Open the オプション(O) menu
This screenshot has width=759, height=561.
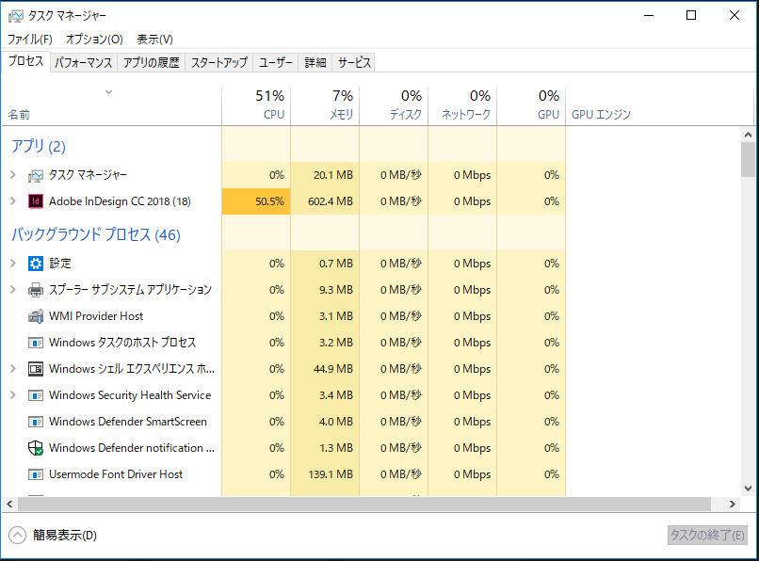coord(94,40)
